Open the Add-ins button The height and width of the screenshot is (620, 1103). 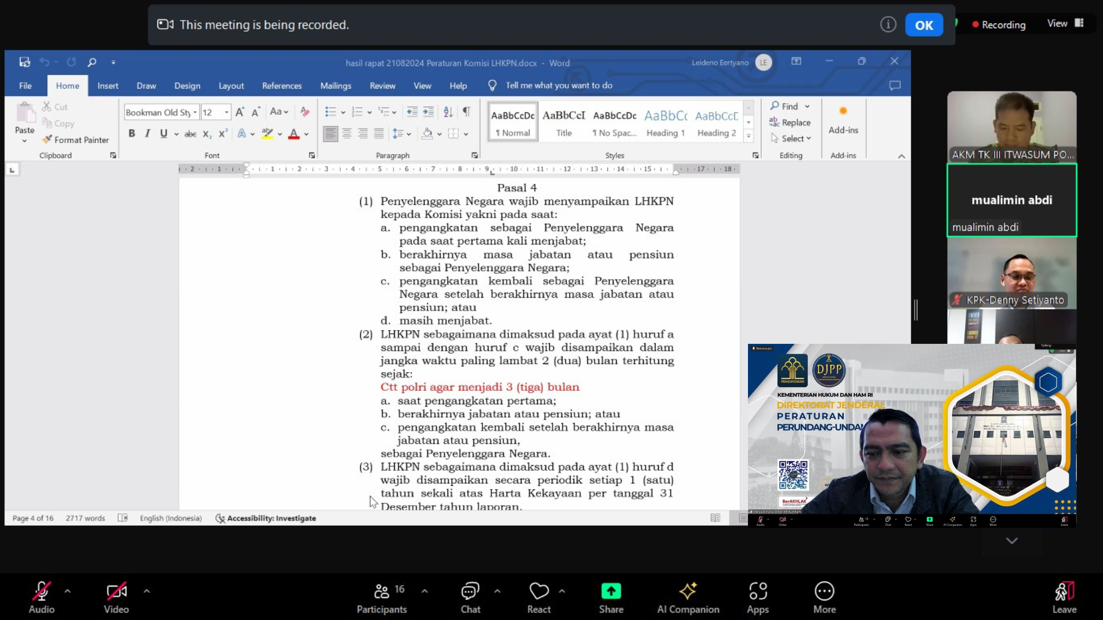[843, 121]
